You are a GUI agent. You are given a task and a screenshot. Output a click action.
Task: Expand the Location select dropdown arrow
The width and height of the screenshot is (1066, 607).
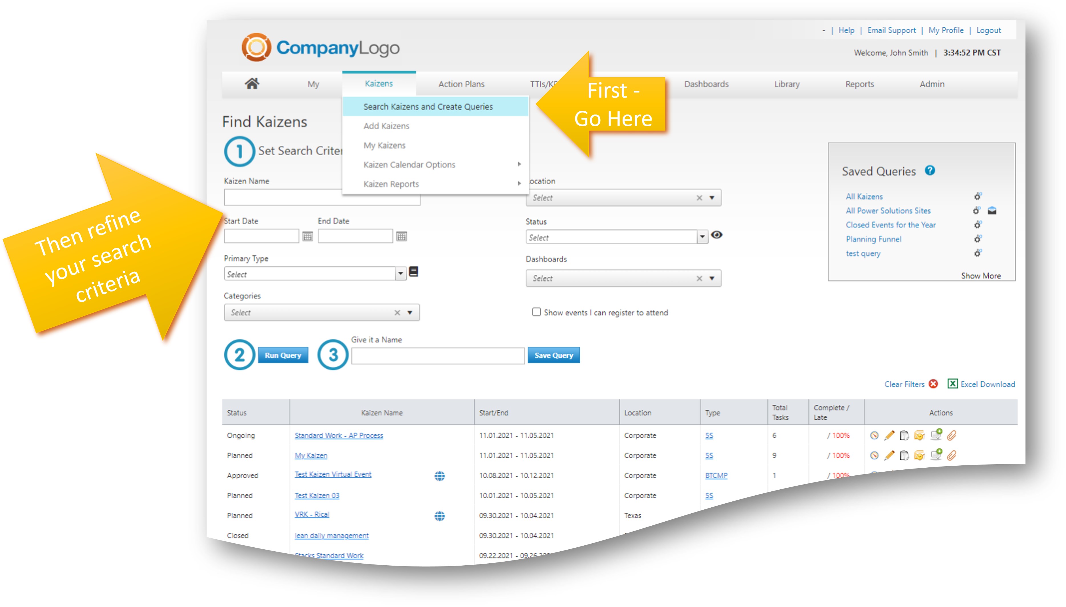(712, 198)
